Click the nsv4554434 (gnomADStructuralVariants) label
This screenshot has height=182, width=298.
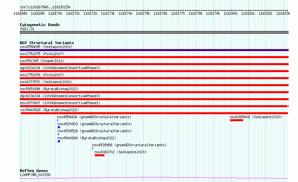[x=94, y=117]
